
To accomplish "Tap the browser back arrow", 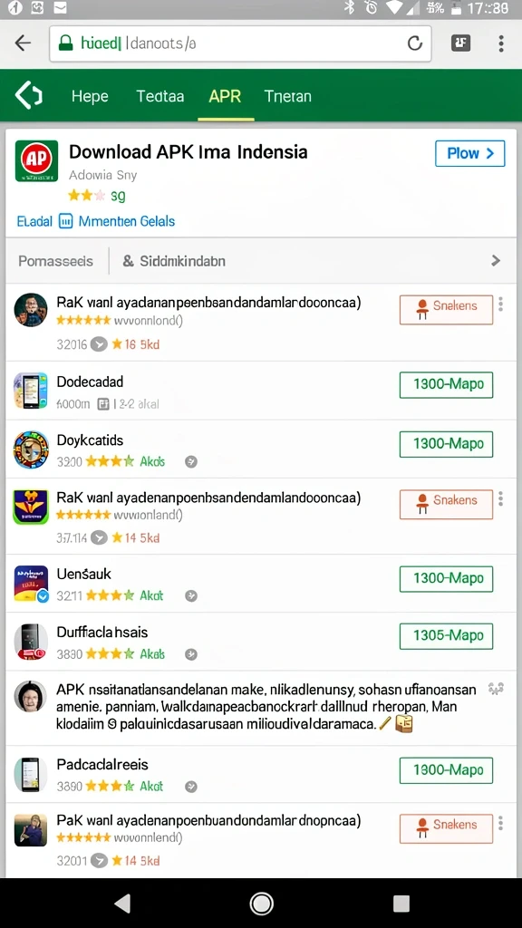I will [x=23, y=43].
